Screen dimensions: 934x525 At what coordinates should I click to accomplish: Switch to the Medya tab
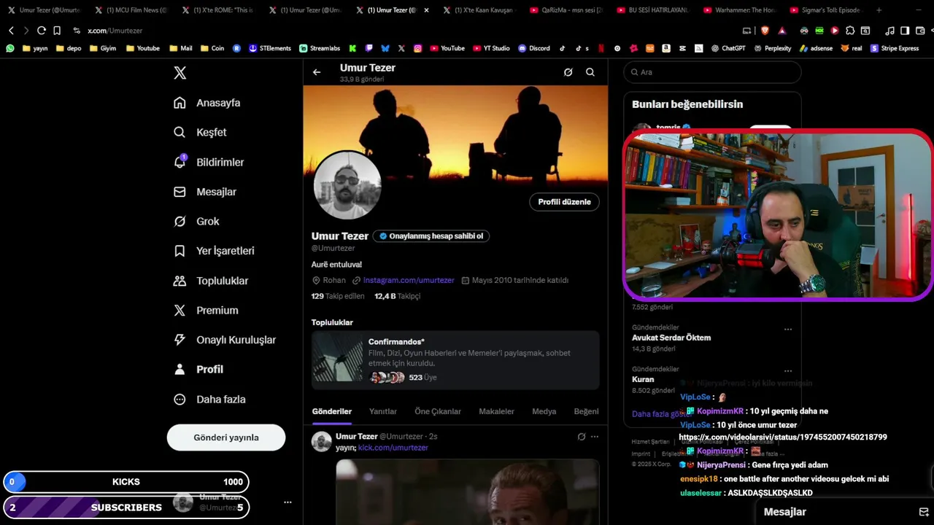544,412
